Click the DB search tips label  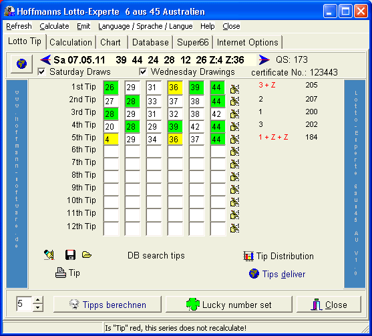click(156, 256)
